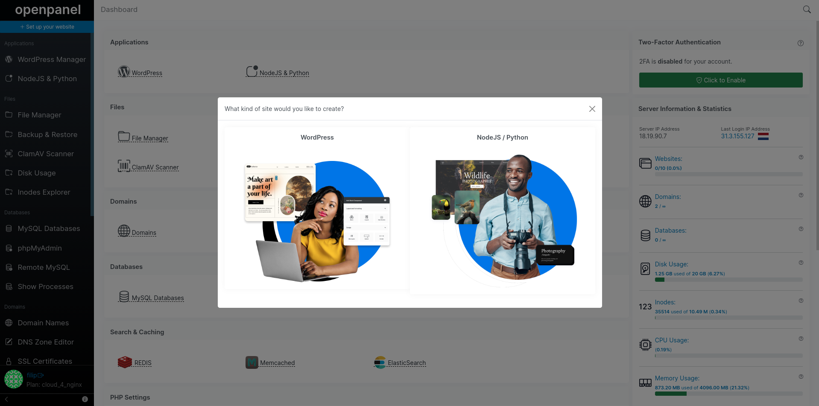The width and height of the screenshot is (819, 406).
Task: Click the Websites stat icon
Action: point(645,163)
